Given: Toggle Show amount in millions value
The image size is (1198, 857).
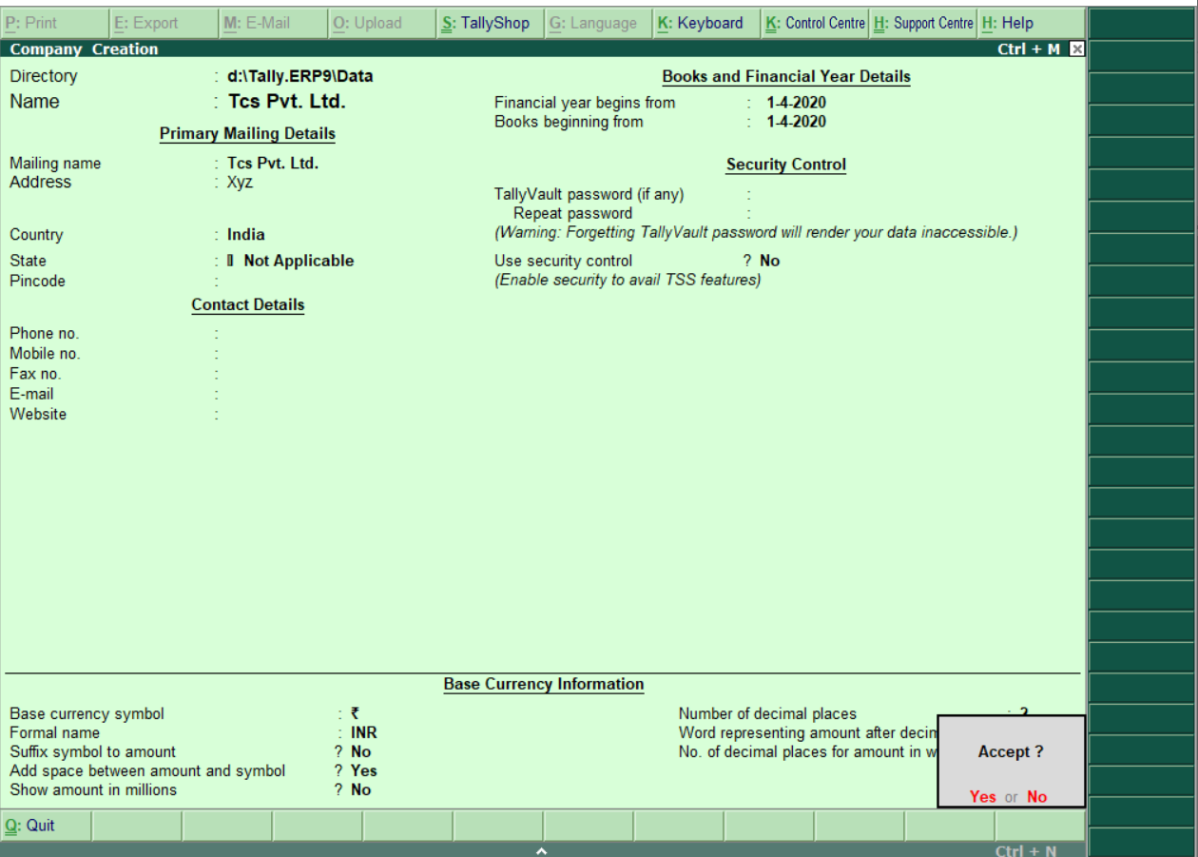Looking at the screenshot, I should (x=361, y=790).
